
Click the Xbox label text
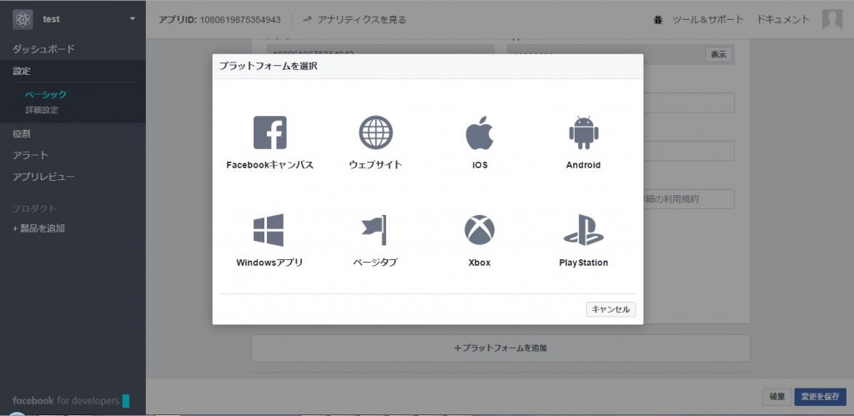[x=480, y=263]
